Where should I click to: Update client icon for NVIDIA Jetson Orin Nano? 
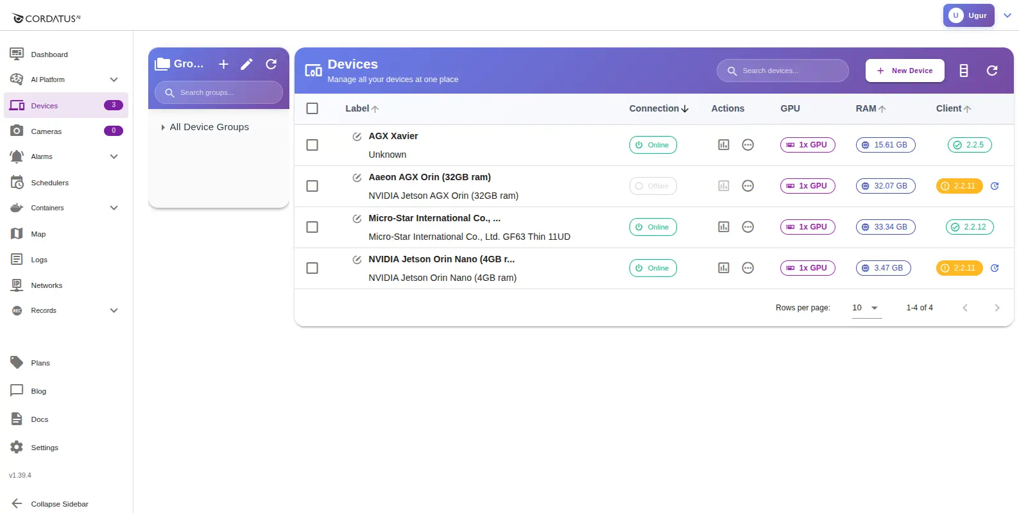point(995,268)
